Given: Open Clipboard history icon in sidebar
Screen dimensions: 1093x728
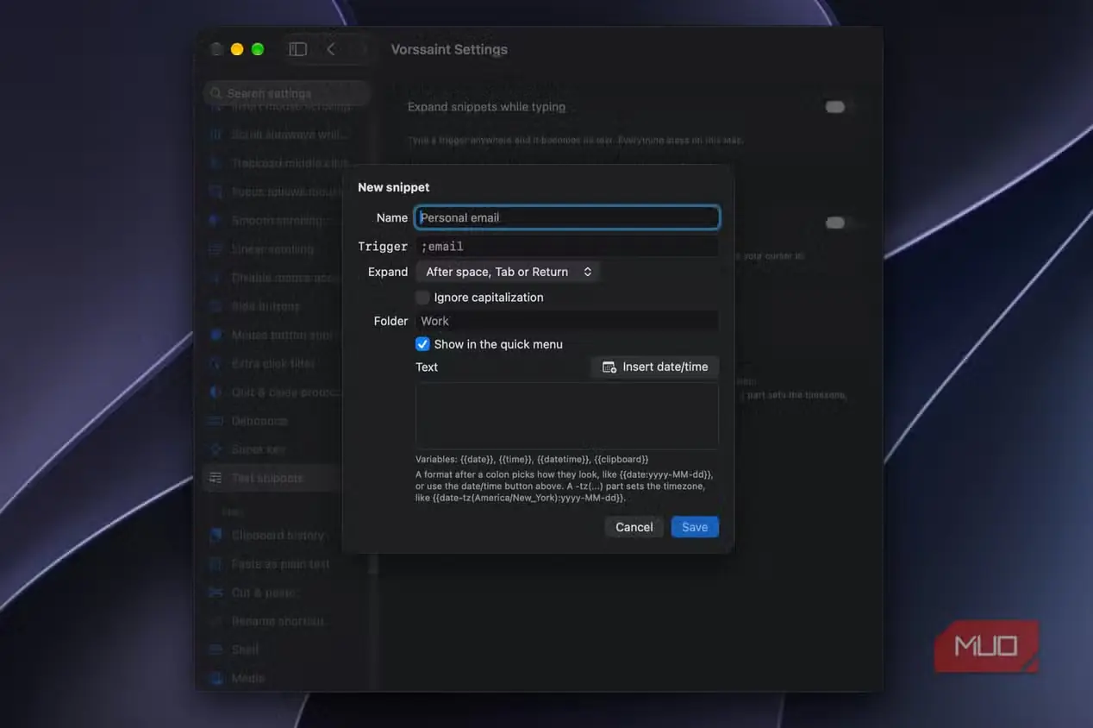Looking at the screenshot, I should pyautogui.click(x=215, y=536).
